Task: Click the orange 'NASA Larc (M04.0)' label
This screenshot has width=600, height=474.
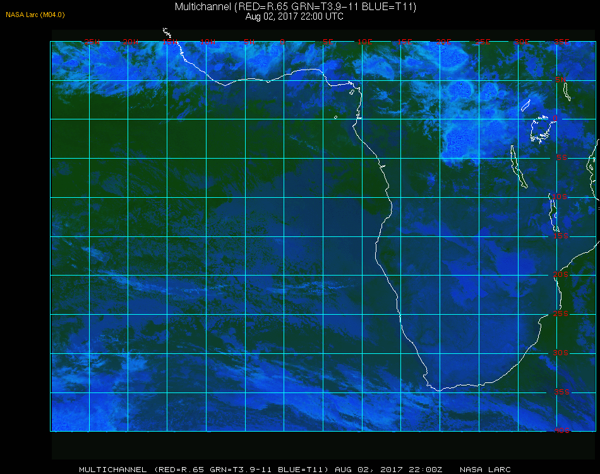Action: (35, 15)
